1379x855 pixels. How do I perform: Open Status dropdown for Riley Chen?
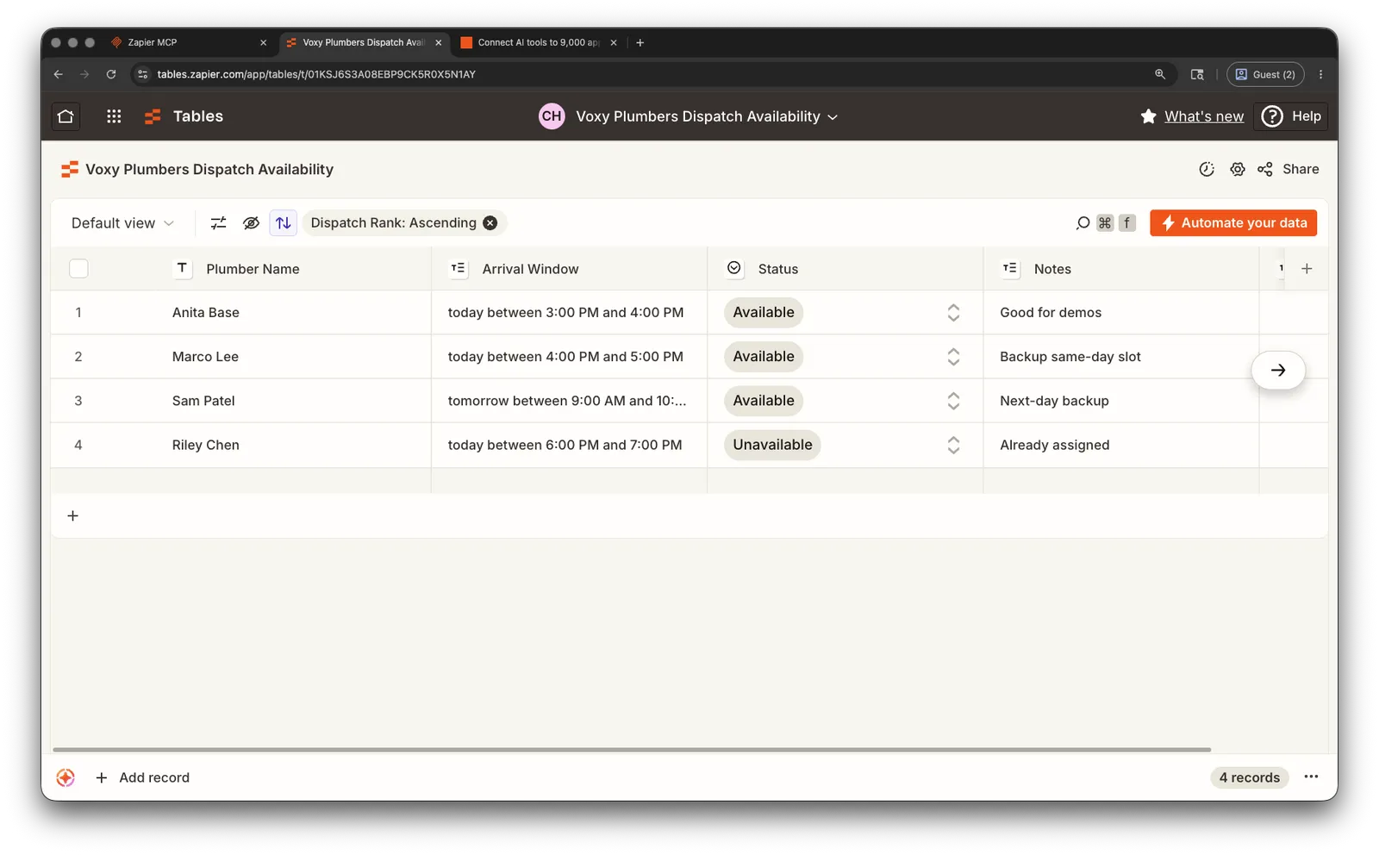(x=953, y=445)
